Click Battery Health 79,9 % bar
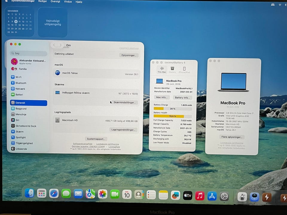The image size is (287, 215). click(172, 116)
